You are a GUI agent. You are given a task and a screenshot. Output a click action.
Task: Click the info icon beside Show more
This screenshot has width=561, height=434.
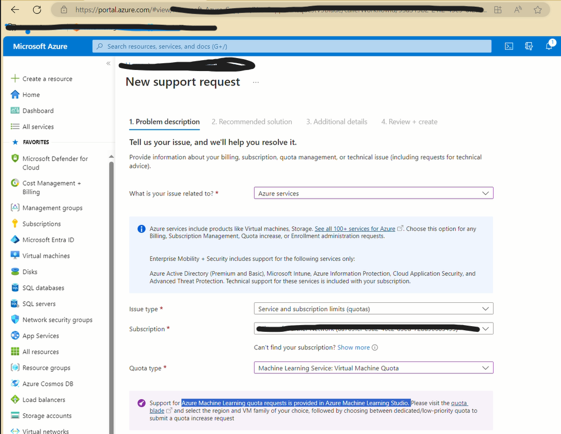coord(374,347)
